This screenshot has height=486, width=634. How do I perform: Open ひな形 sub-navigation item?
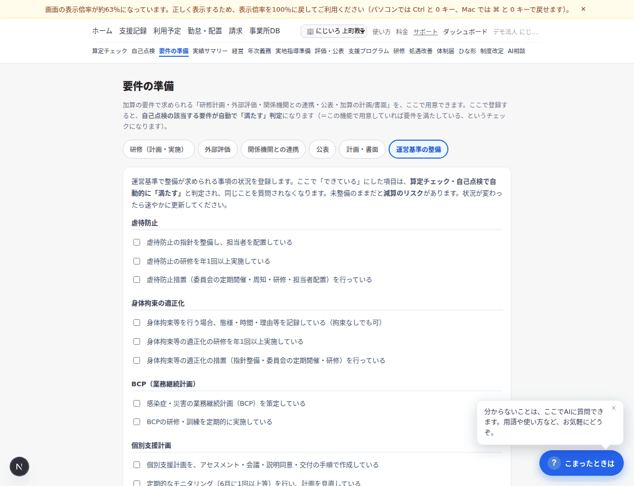tap(467, 51)
